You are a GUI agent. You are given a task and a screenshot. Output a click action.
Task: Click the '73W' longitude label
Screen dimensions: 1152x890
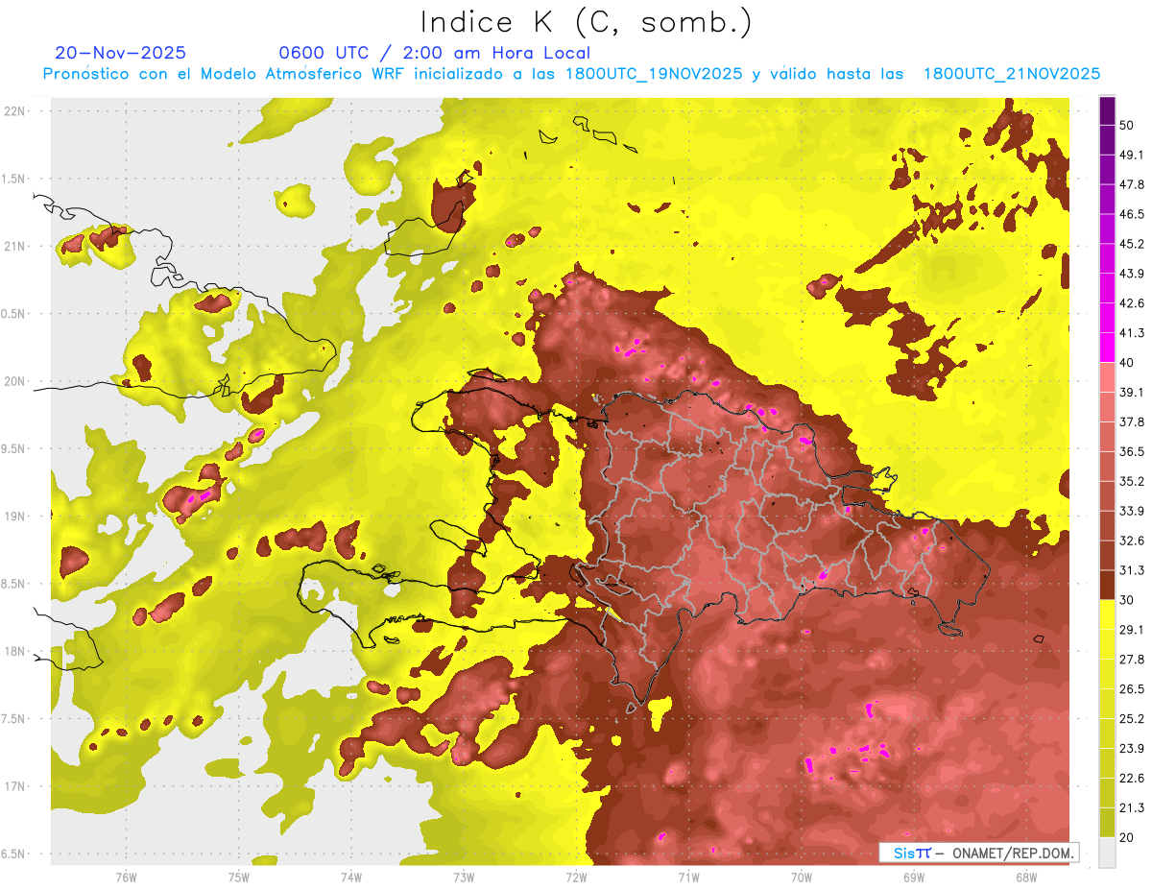pos(463,877)
